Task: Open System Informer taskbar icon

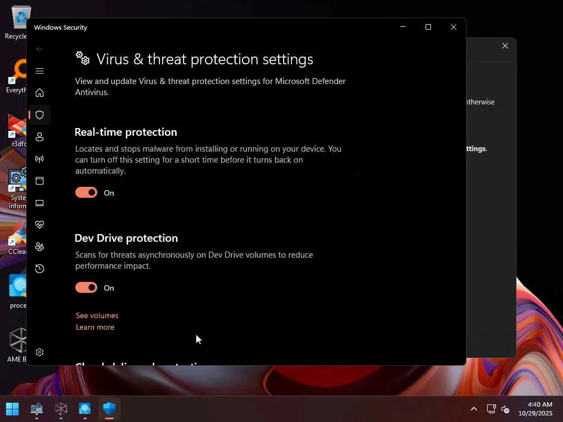Action: point(37,409)
